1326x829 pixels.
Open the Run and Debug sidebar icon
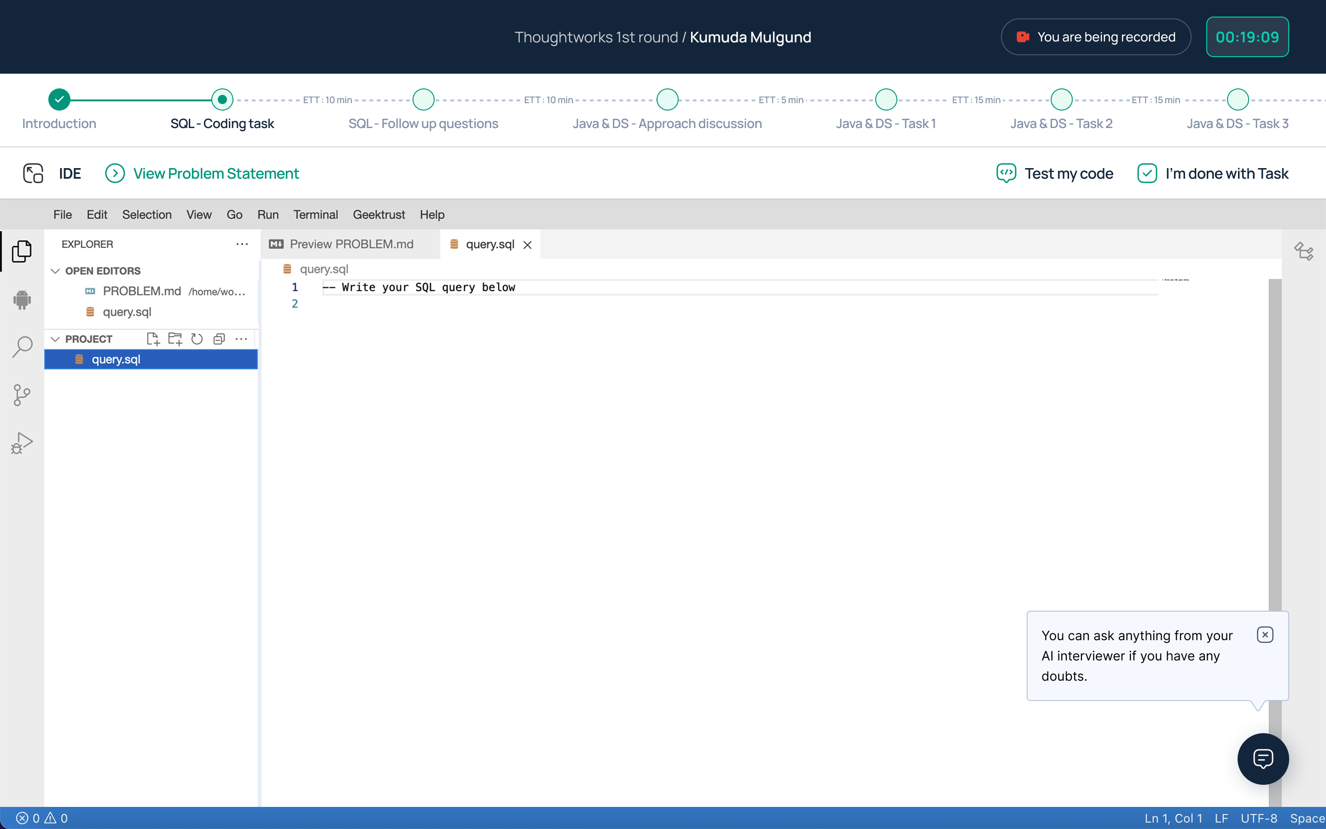click(x=22, y=443)
